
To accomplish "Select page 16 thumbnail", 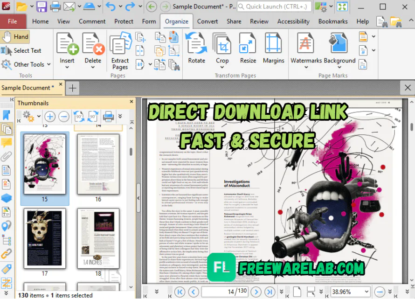I will click(98, 165).
